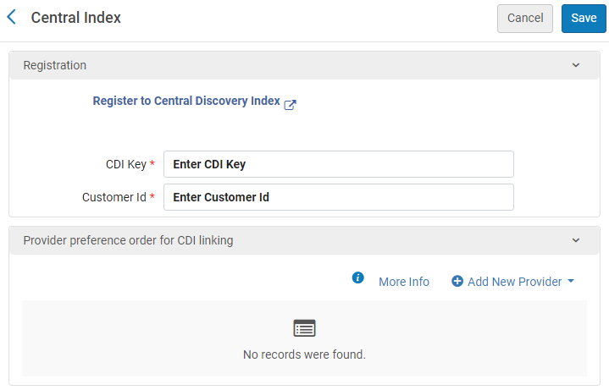Viewport: 609px width, 390px height.
Task: Save the Central Index settings
Action: pos(584,18)
